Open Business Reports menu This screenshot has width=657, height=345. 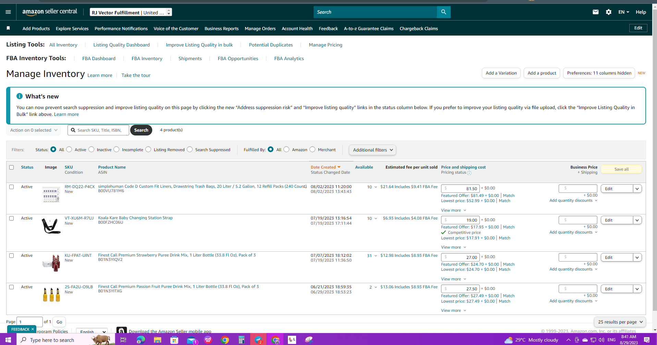(x=221, y=28)
